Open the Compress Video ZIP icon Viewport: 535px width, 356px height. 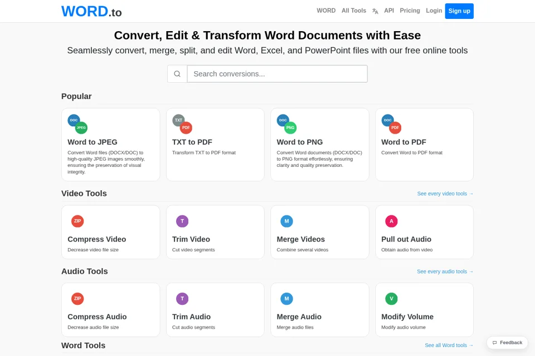click(77, 221)
